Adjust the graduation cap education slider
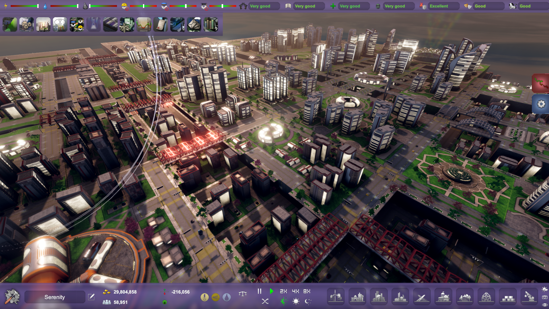This screenshot has height=309, width=549. 223,6
